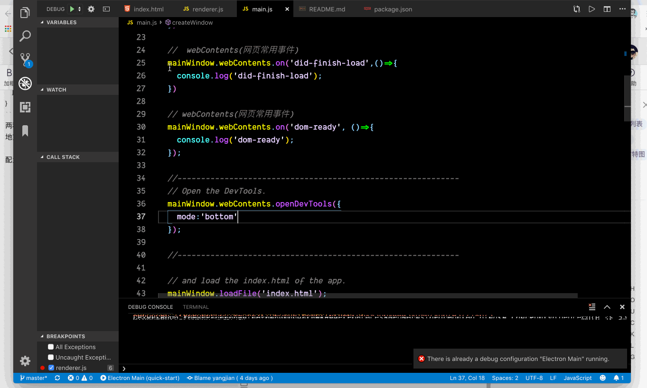This screenshot has width=647, height=388.
Task: Switch to the TERMINAL panel tab
Action: (x=196, y=307)
